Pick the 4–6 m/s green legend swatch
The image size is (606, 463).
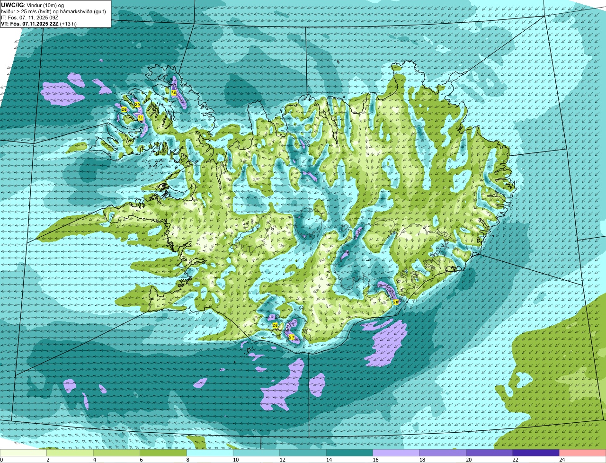(x=116, y=453)
